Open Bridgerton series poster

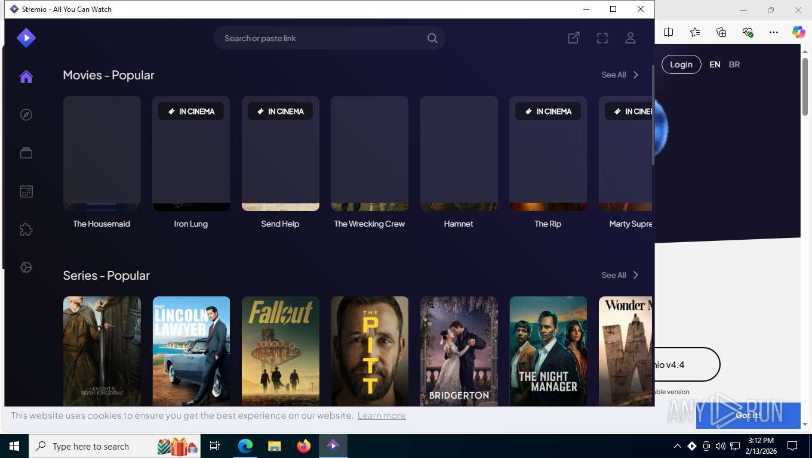(x=459, y=351)
